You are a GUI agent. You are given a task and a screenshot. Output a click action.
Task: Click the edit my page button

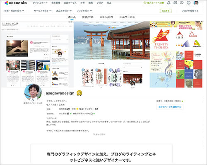170,107
